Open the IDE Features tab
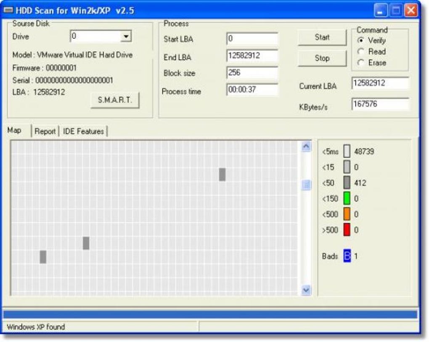Image resolution: width=429 pixels, height=342 pixels. (x=83, y=131)
